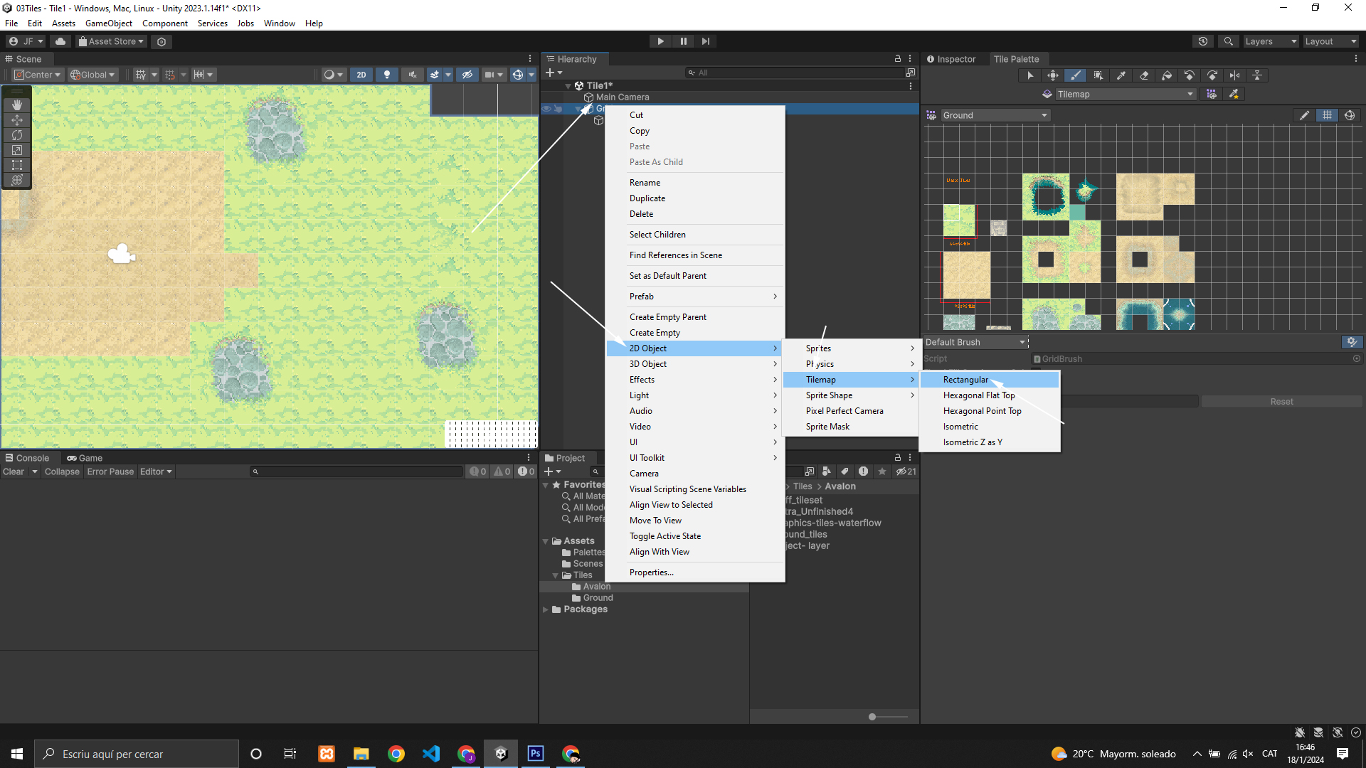The image size is (1366, 768).
Task: Open the Undo History icon
Action: (x=1203, y=41)
